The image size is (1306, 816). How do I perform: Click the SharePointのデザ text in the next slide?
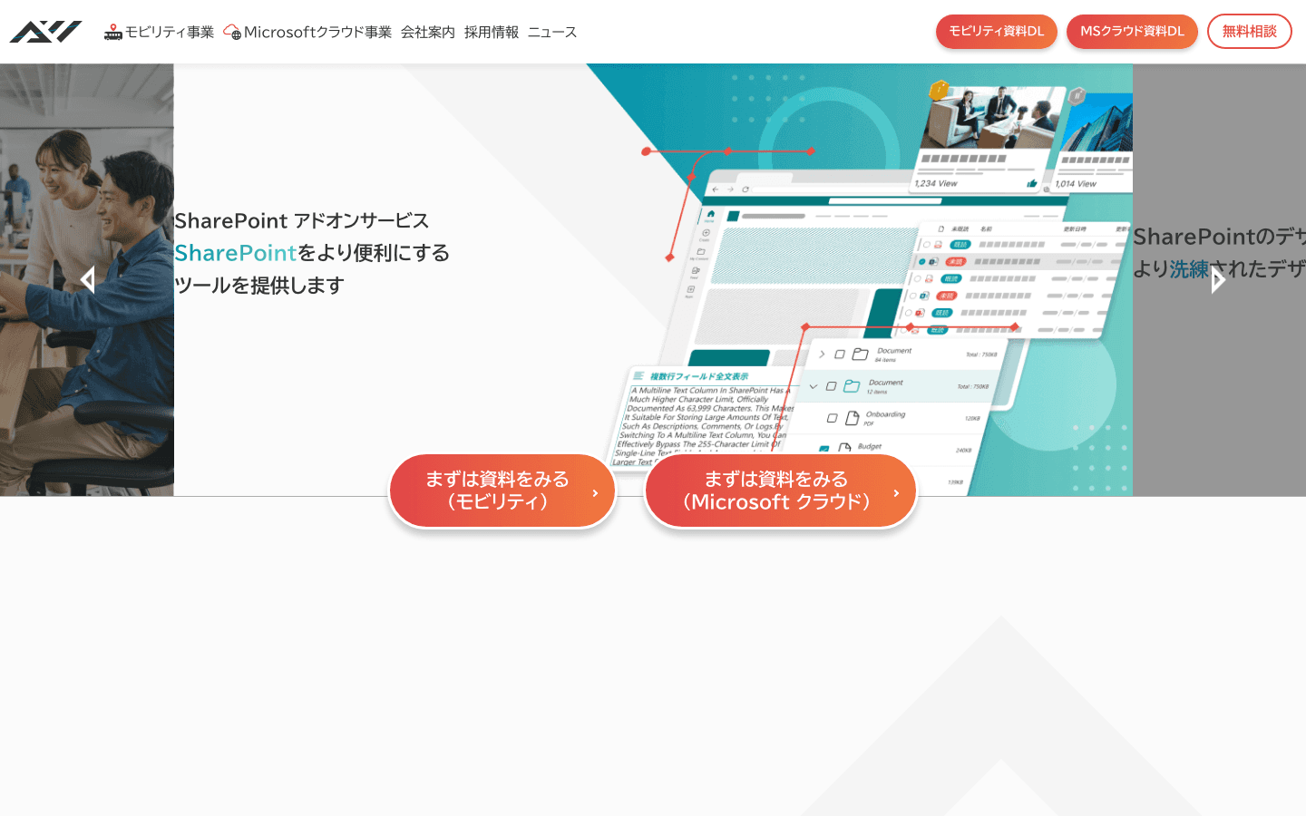(1219, 237)
